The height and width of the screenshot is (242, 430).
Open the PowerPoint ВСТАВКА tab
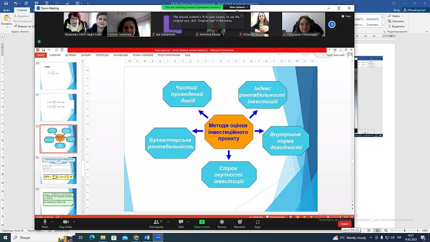click(x=71, y=55)
